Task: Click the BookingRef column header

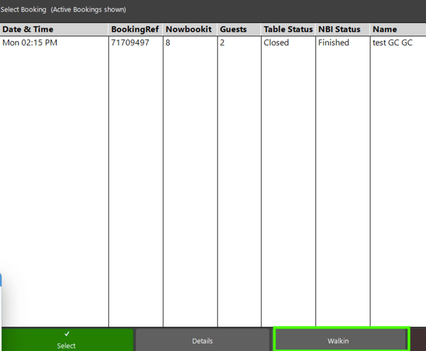Action: click(135, 29)
